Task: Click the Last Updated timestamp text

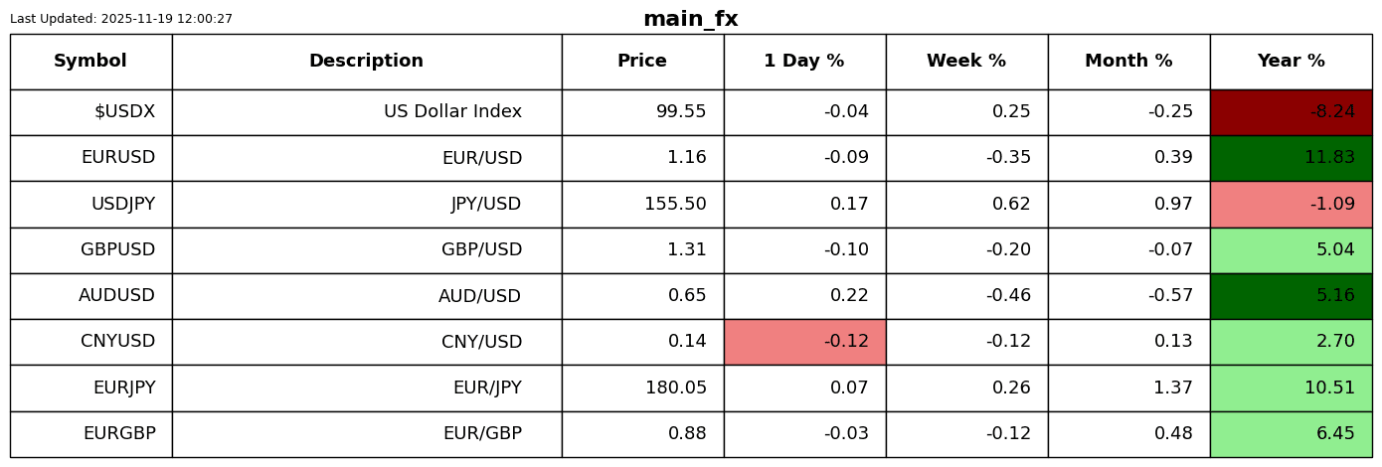Action: (121, 19)
